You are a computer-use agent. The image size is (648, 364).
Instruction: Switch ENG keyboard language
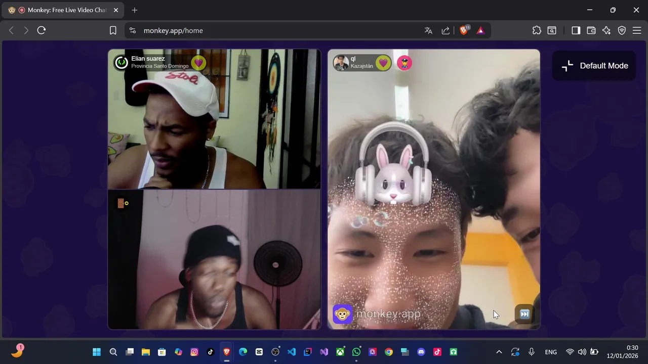pyautogui.click(x=551, y=352)
